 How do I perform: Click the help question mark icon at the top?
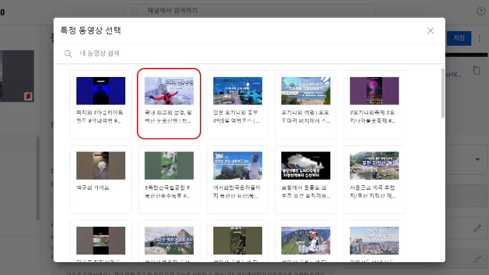click(481, 11)
